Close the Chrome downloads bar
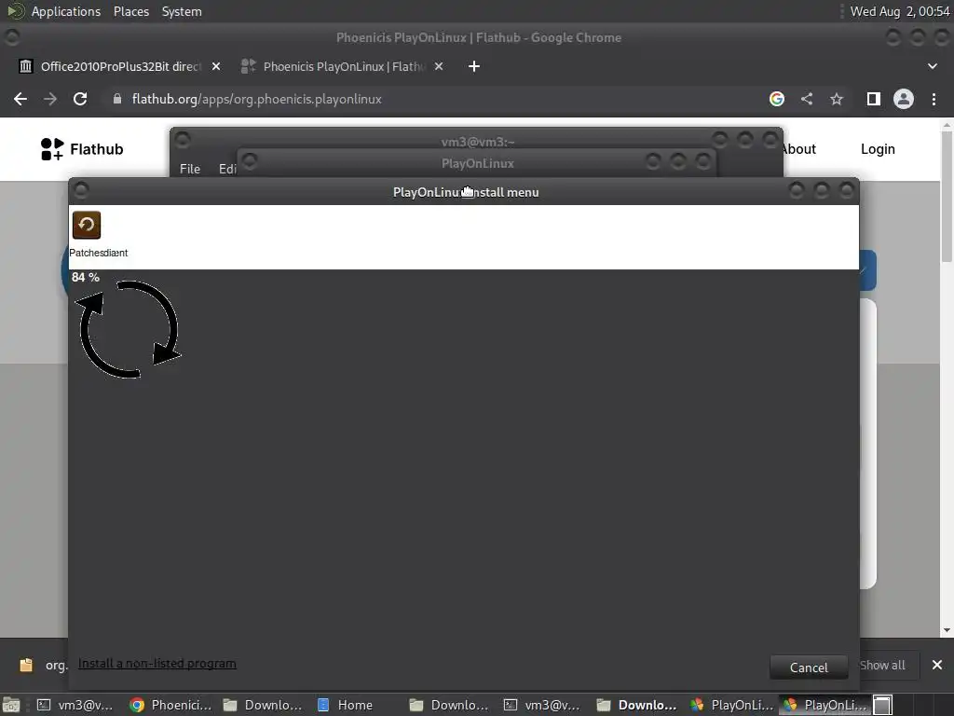Screen dimensions: 954x716 [937, 665]
